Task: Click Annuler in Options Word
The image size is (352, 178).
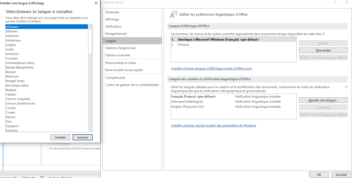Action: coord(341,175)
